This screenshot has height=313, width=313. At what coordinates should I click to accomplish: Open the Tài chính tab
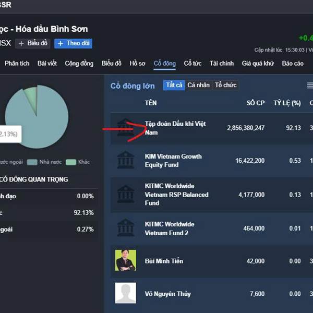click(x=222, y=63)
